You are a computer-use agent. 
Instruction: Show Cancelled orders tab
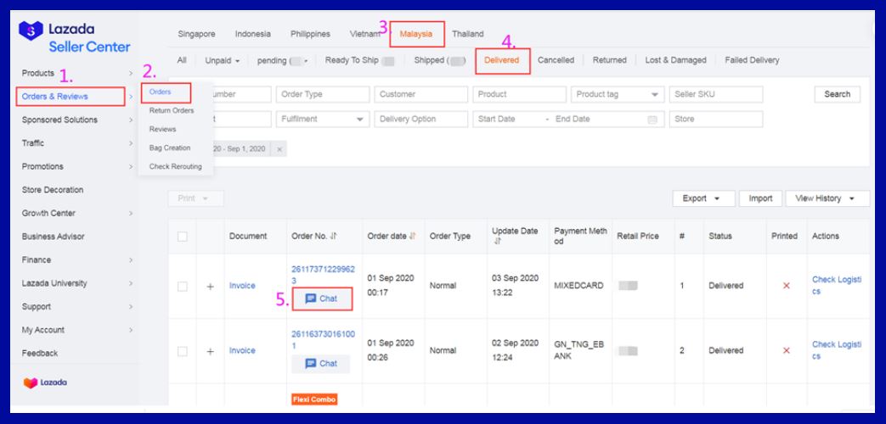556,60
